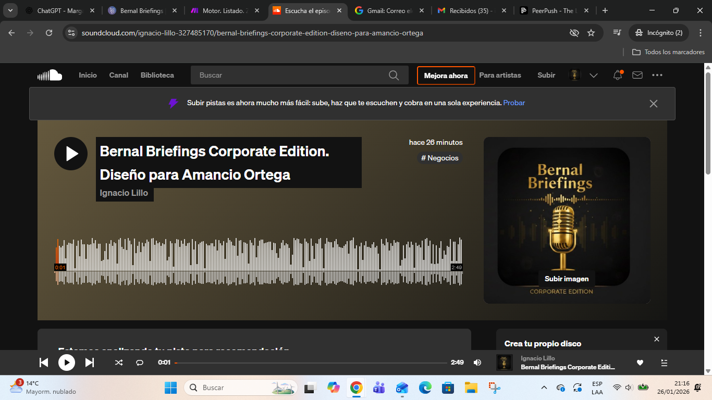
Task: Mute the volume speaker icon
Action: click(477, 362)
